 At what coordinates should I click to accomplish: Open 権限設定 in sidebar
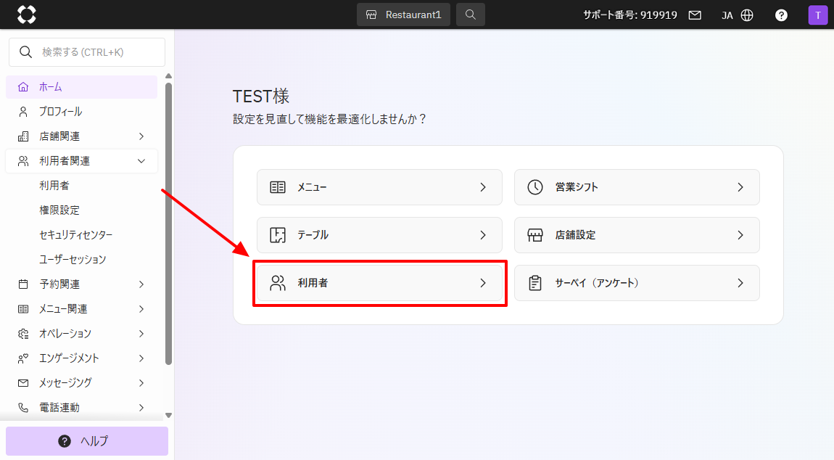click(59, 210)
